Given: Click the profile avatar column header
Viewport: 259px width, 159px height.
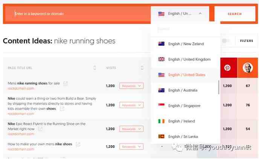Looking at the screenshot, I should [248, 68].
